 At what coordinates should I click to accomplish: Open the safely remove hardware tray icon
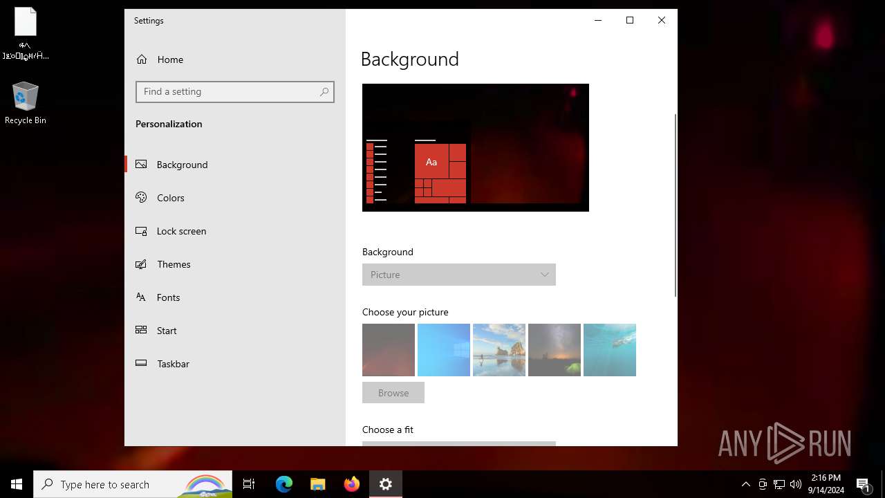pyautogui.click(x=763, y=484)
